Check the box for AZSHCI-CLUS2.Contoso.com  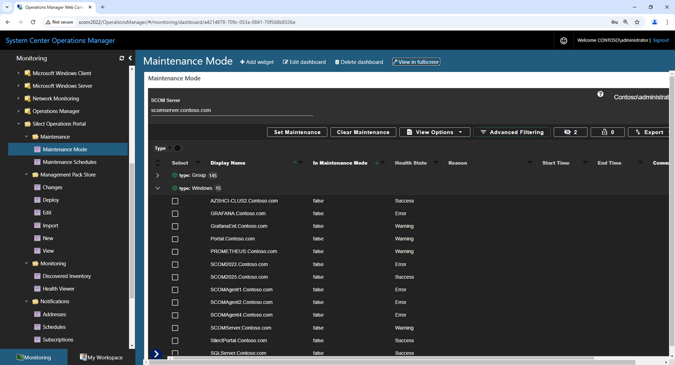click(x=175, y=201)
